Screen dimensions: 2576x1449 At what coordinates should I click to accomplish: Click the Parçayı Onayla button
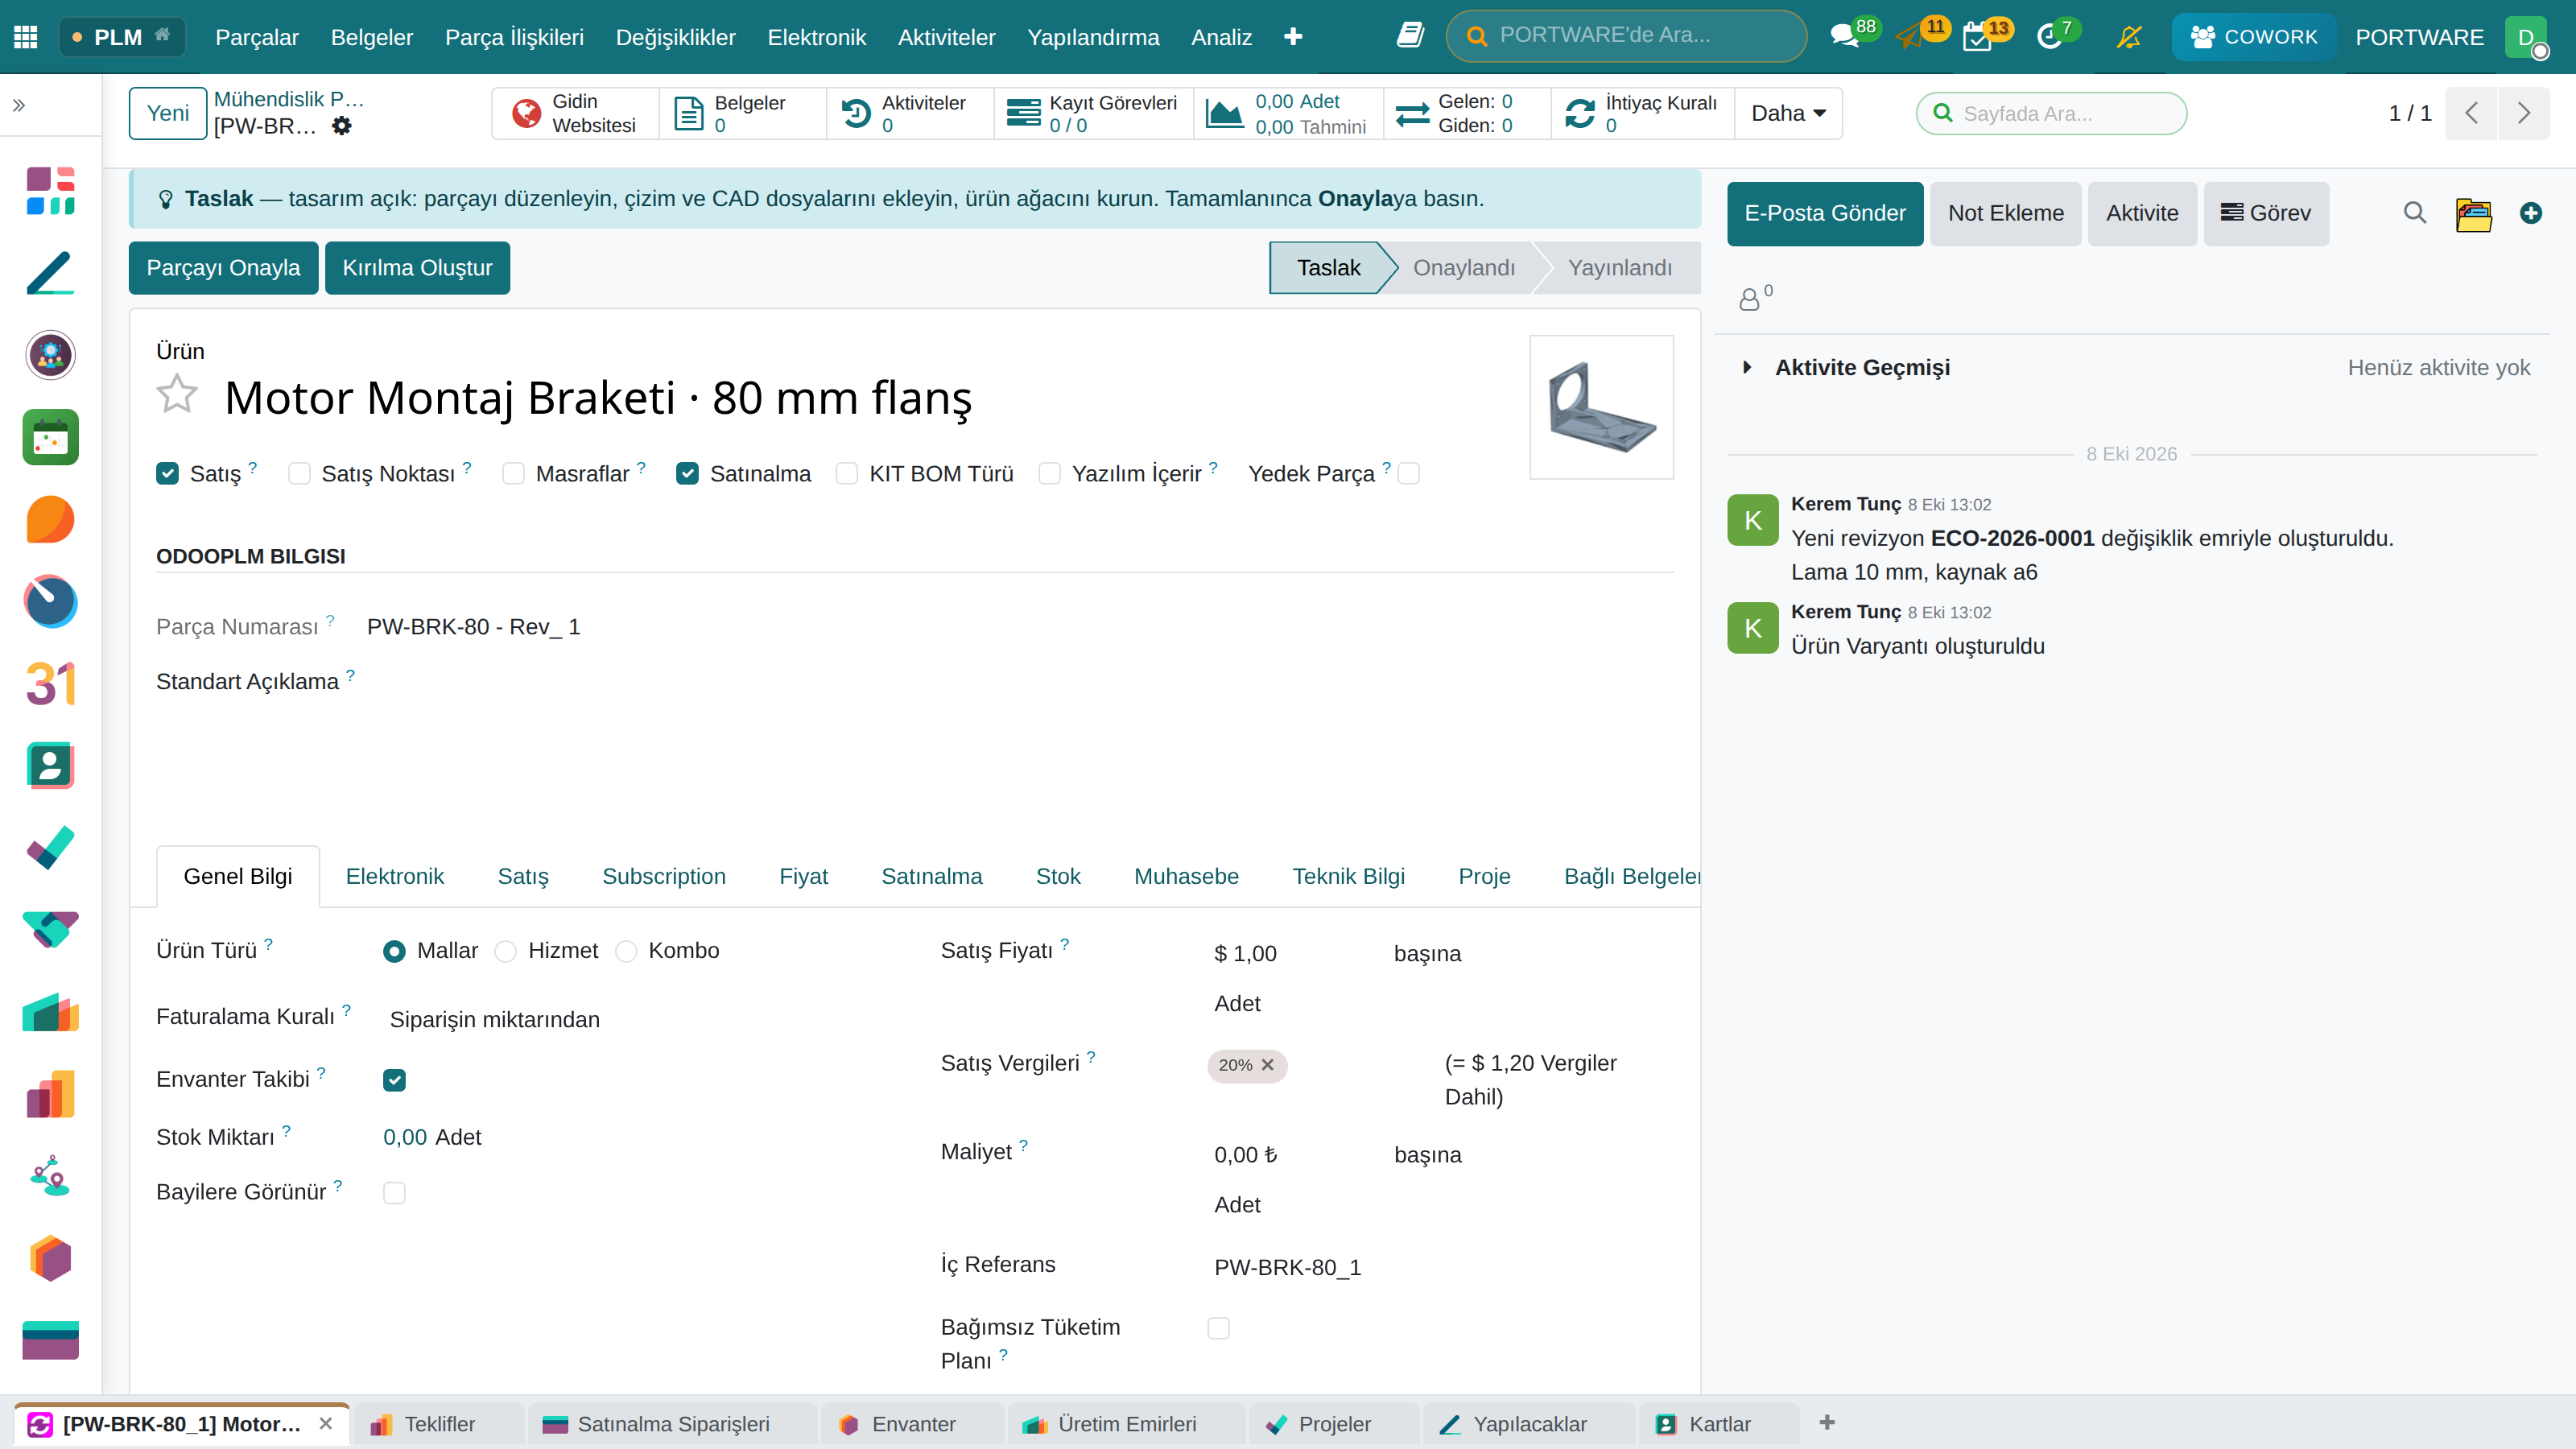[x=223, y=268]
